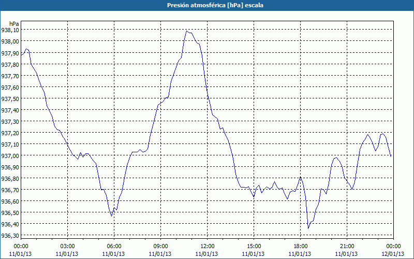Click the pressure minimum after 18:00
Image resolution: width=414 pixels, height=259 pixels.
point(308,228)
